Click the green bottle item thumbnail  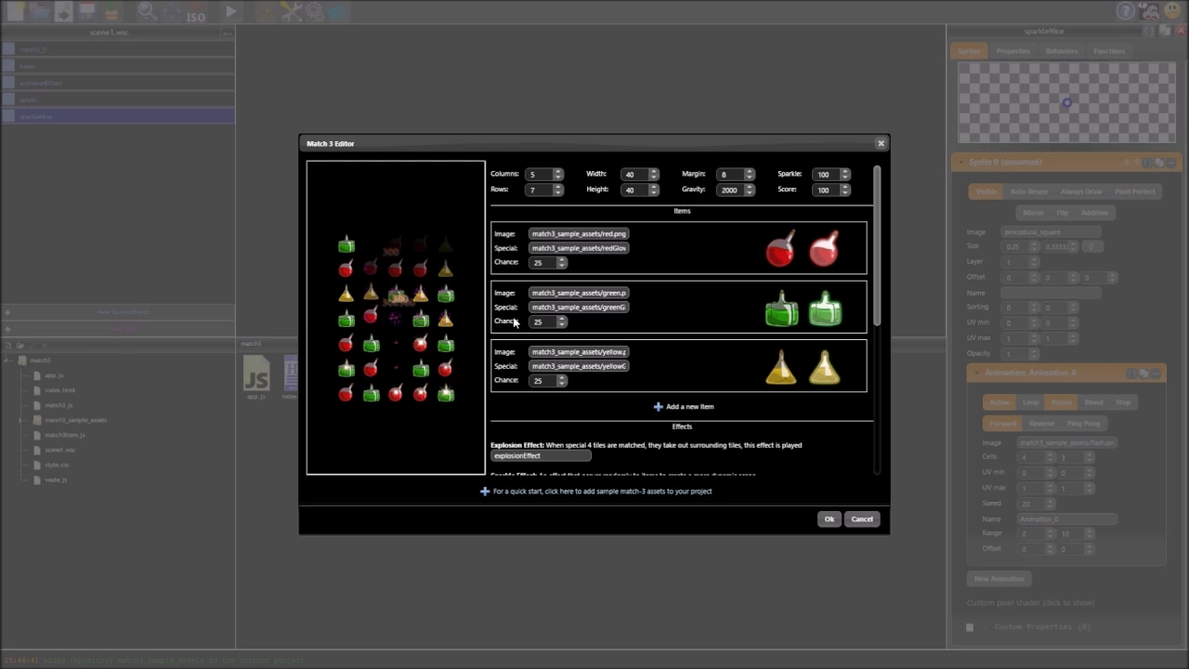pyautogui.click(x=781, y=308)
